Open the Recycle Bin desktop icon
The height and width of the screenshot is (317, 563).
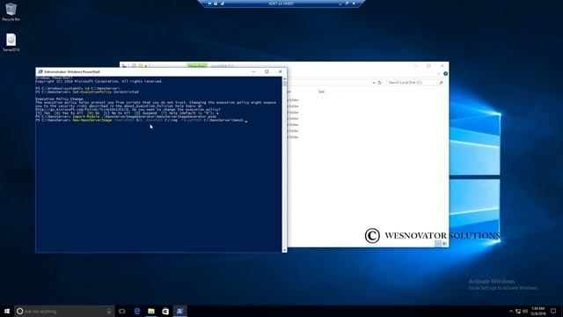11,11
